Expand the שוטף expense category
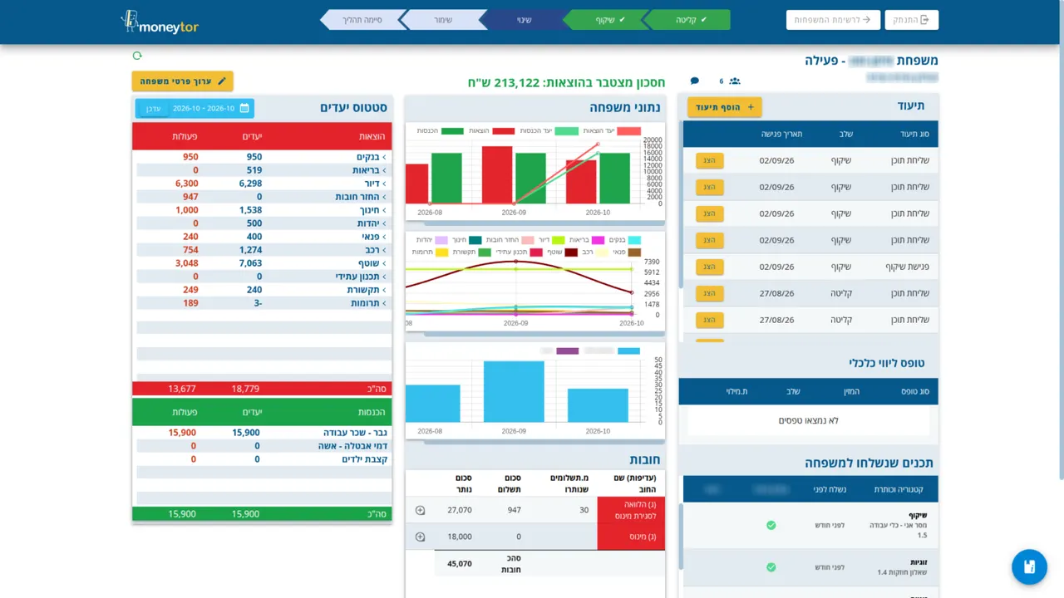This screenshot has width=1064, height=598. 372,263
